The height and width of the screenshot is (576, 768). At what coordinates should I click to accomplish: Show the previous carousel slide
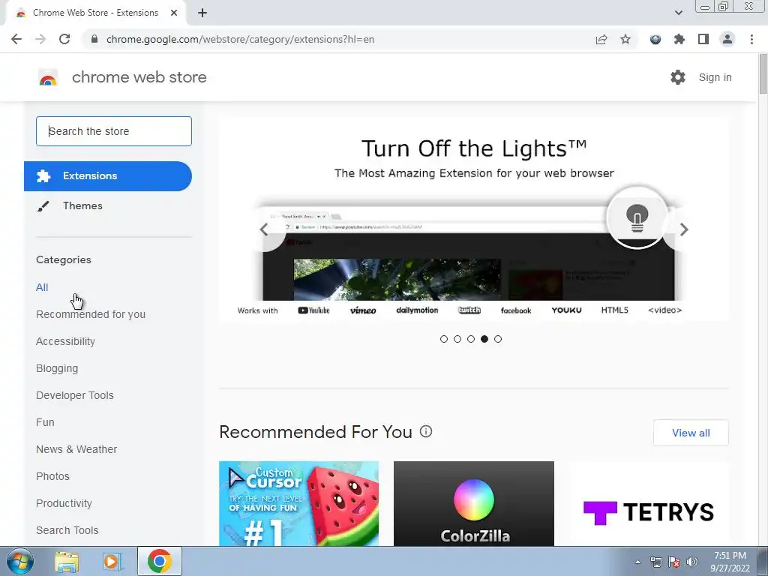point(264,229)
